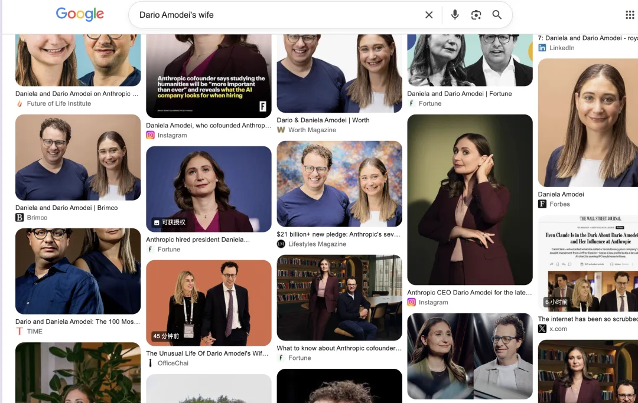Open the Brimco thumbnail with tan background

click(78, 158)
